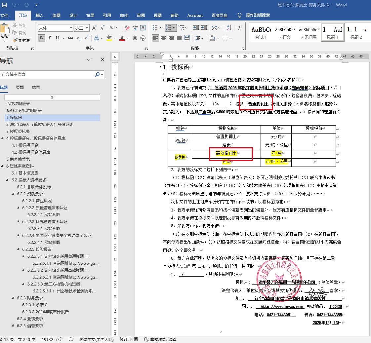Go to 5 商务偏差表 heading
The height and width of the screenshot is (343, 371).
click(x=18, y=159)
